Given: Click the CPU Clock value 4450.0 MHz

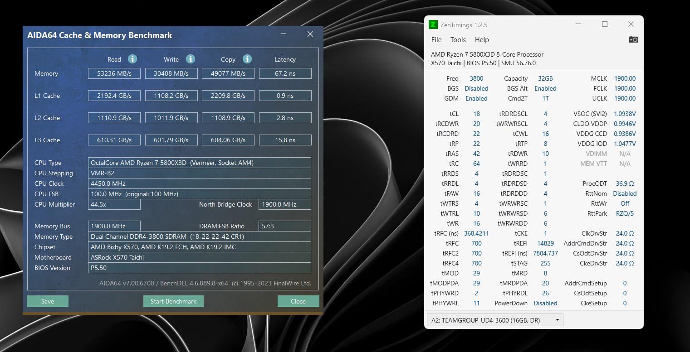Looking at the screenshot, I should pyautogui.click(x=200, y=183).
